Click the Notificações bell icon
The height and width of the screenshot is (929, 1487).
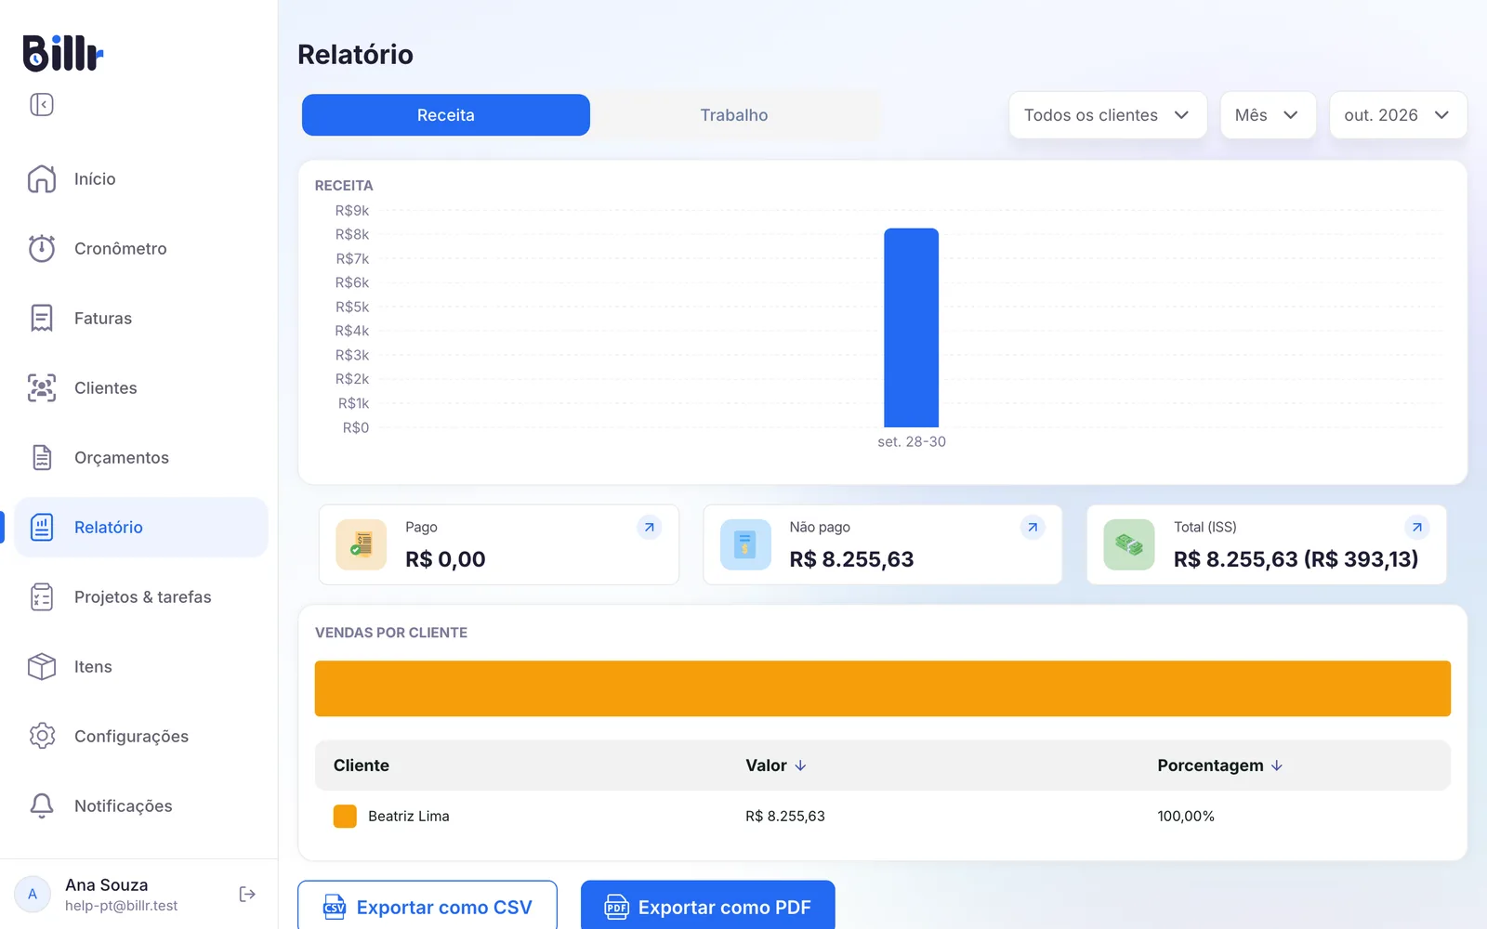coord(42,805)
